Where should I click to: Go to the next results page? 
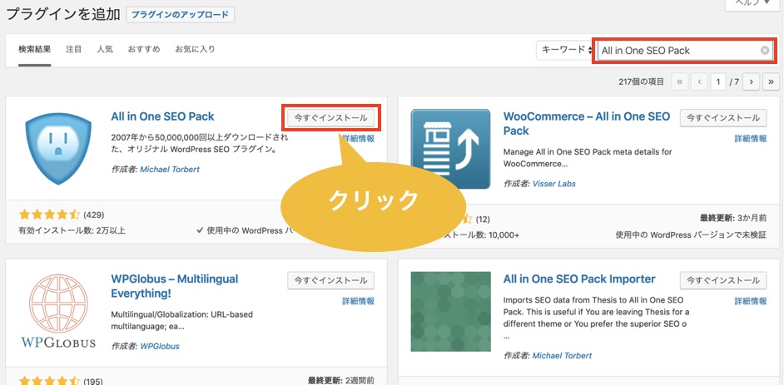(751, 81)
